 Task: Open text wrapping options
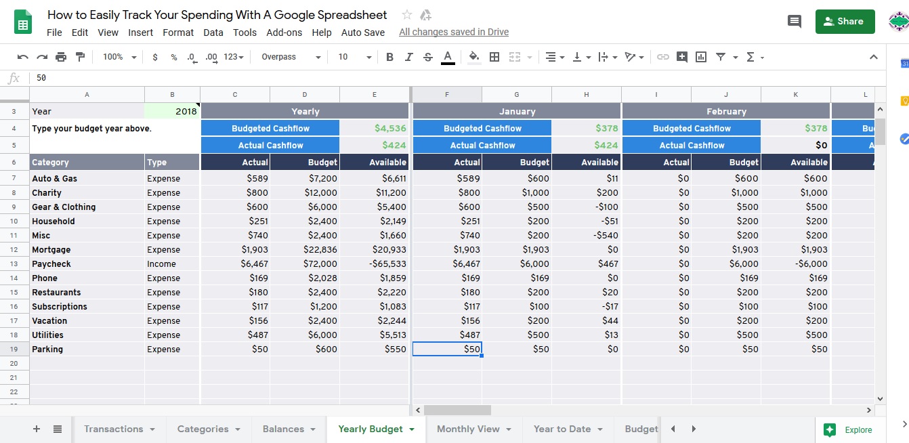[x=608, y=57]
